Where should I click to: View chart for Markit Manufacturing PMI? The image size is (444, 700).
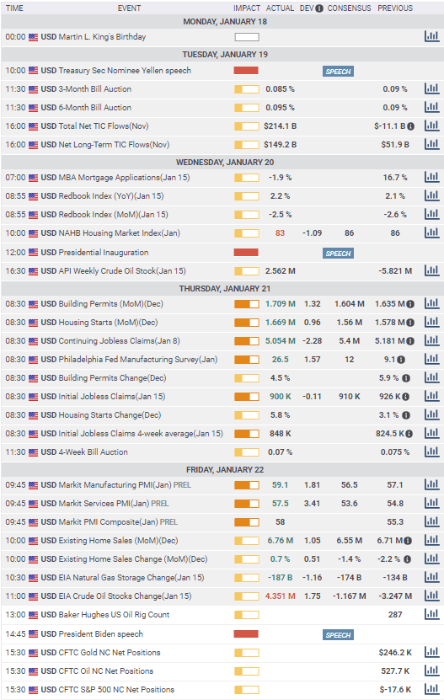click(x=431, y=484)
